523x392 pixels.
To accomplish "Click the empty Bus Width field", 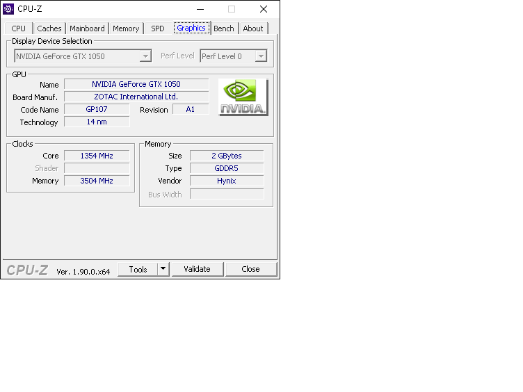I will point(227,194).
